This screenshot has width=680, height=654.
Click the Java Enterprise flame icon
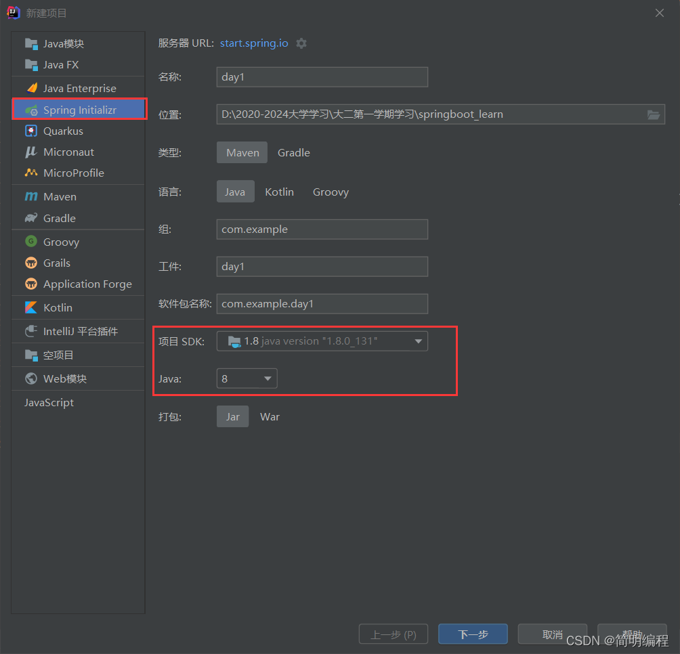tap(32, 89)
